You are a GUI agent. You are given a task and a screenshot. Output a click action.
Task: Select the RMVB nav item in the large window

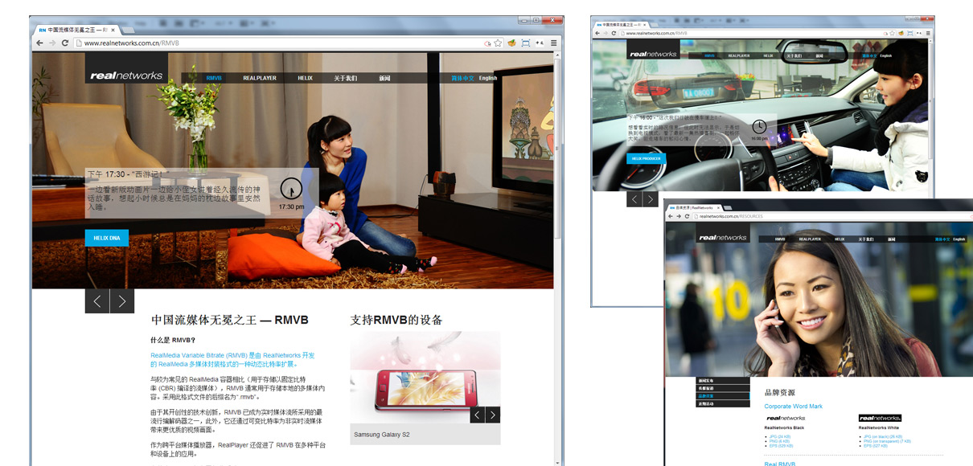(x=214, y=78)
